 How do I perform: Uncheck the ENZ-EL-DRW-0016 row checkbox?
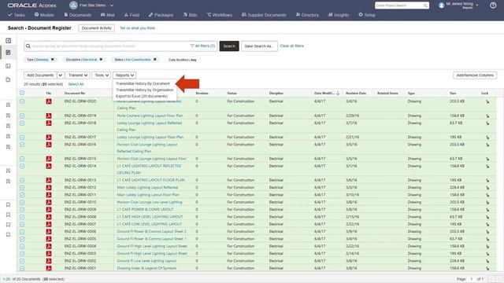tap(22, 145)
